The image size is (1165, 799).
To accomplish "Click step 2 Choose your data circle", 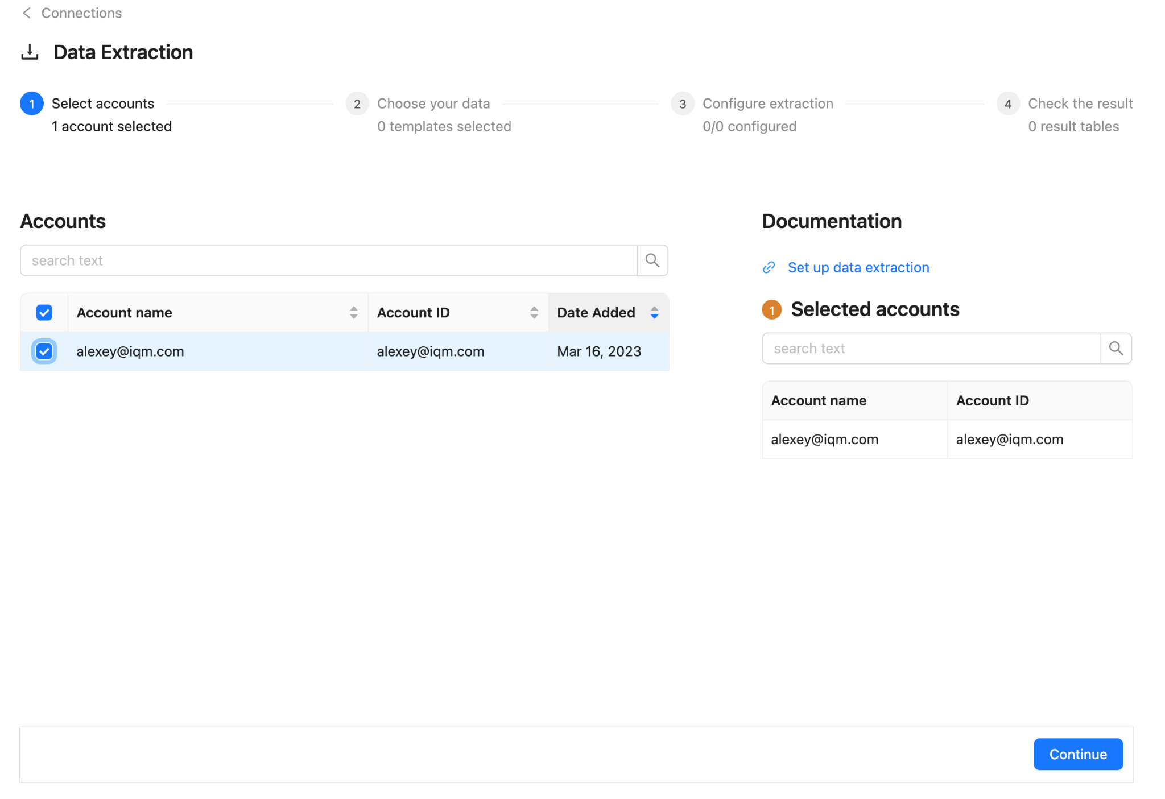I will coord(357,104).
